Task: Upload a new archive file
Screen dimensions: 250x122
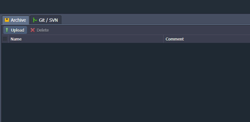Action: pos(15,30)
